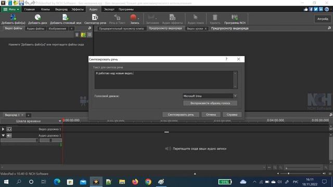Click the File Explorer icon in taskbar

(122, 182)
